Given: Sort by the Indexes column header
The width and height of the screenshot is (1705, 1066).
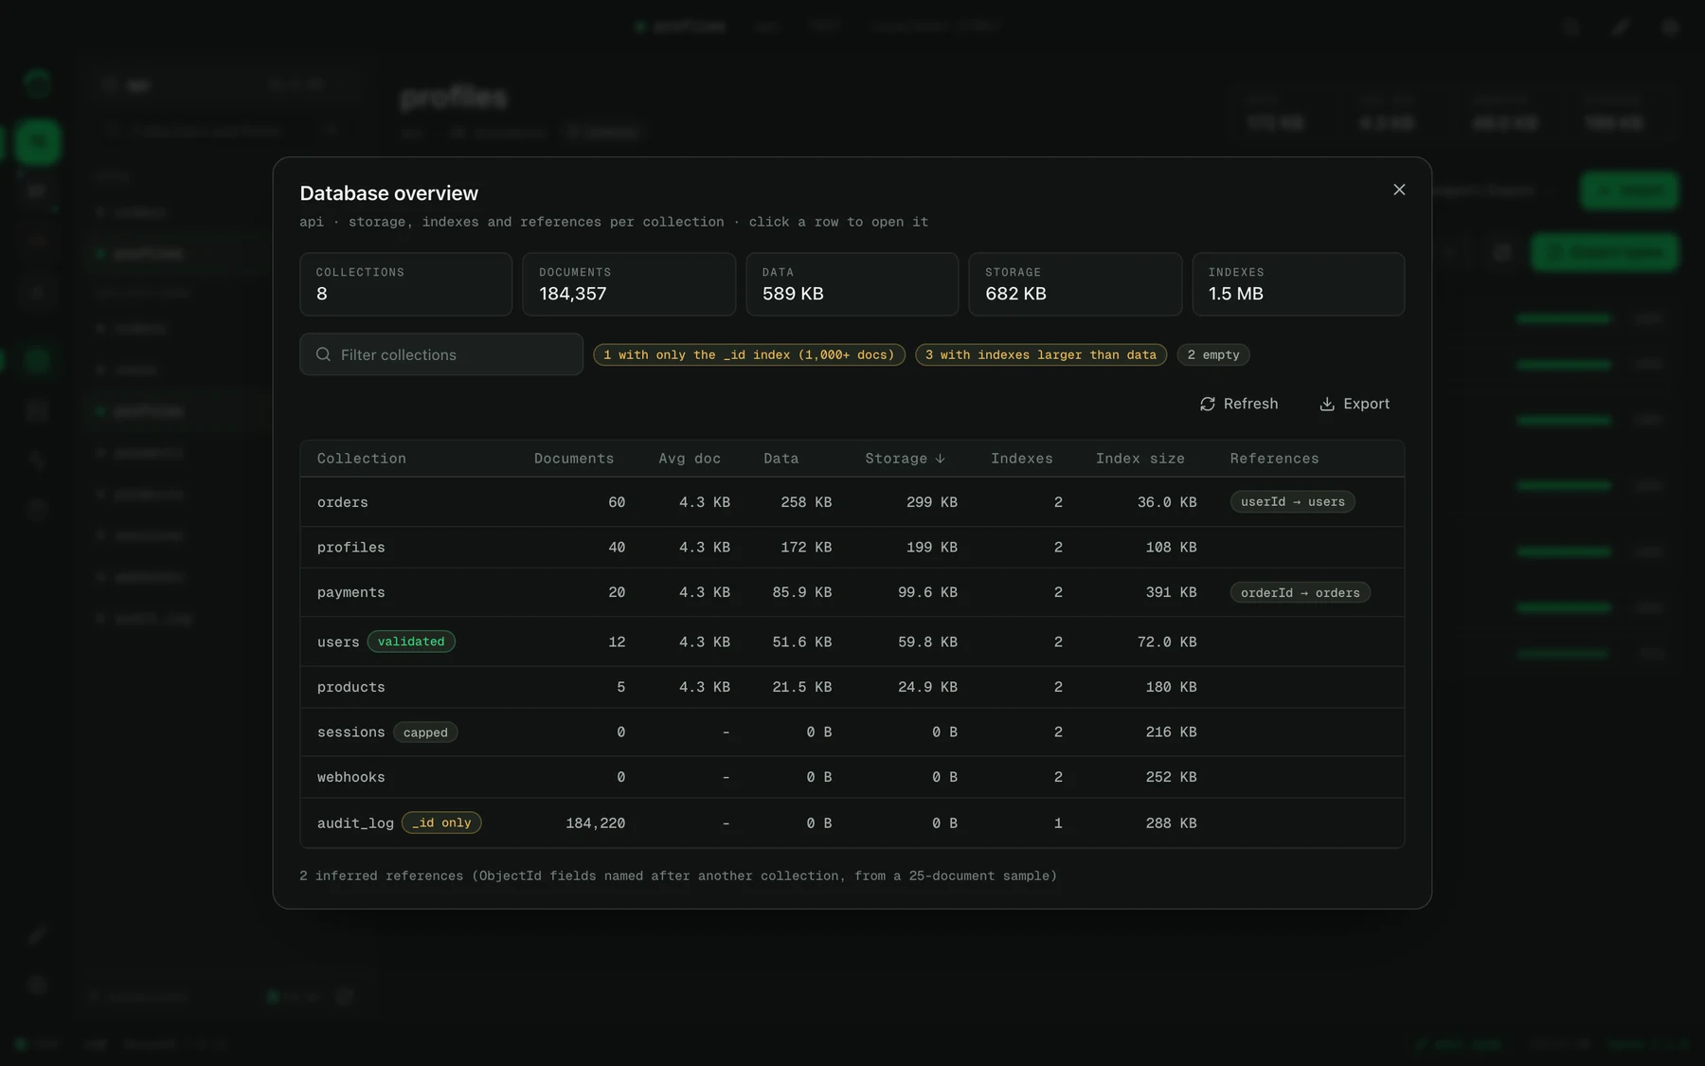Looking at the screenshot, I should point(1022,459).
